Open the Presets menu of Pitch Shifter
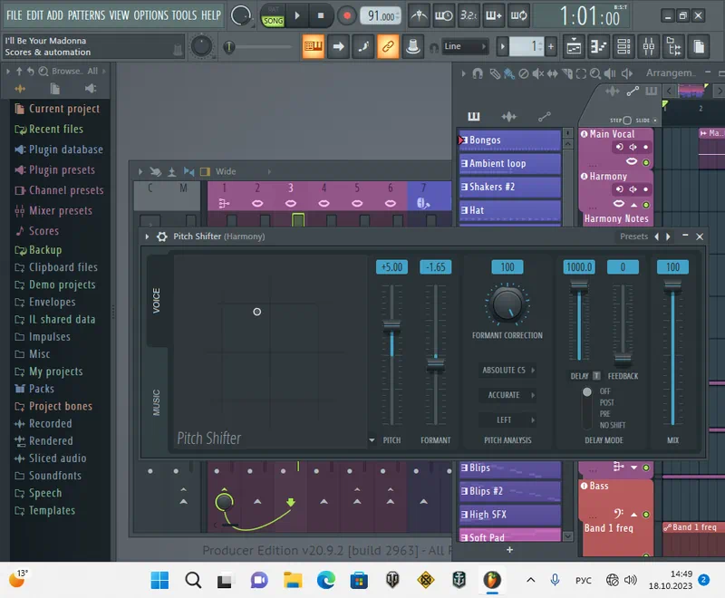Screen dimensions: 725x598 click(x=633, y=236)
